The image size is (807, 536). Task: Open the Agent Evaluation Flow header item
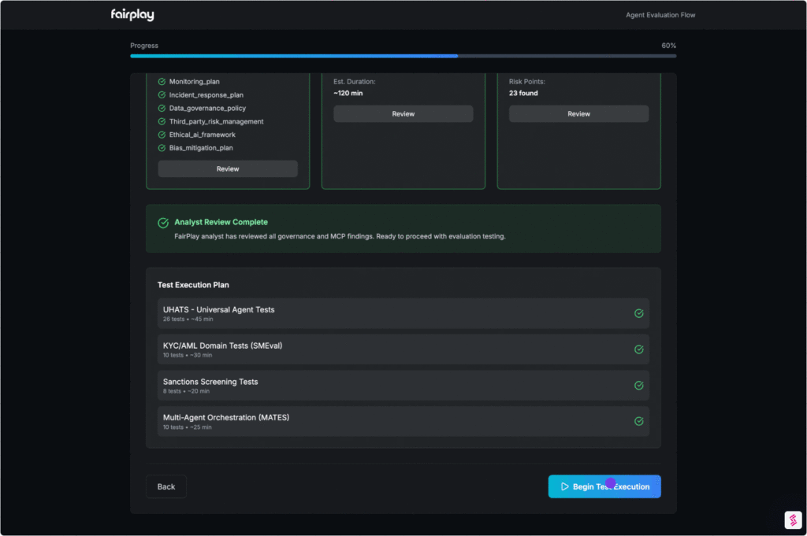click(x=660, y=15)
